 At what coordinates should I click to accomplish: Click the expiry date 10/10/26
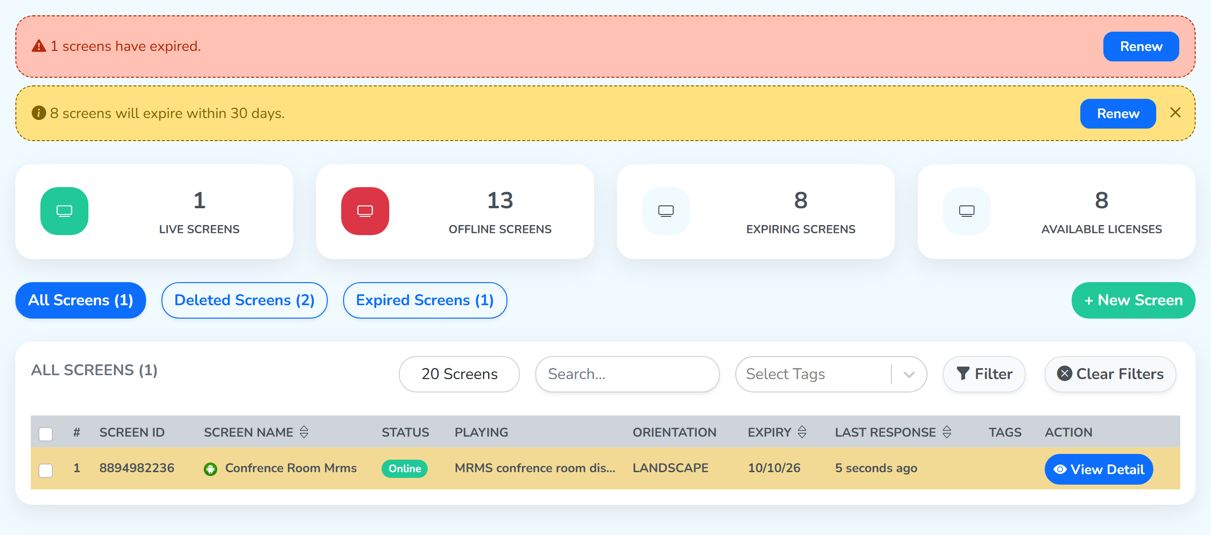point(774,468)
